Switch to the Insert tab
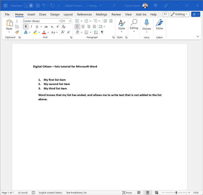The height and width of the screenshot is (195, 203). (31, 14)
